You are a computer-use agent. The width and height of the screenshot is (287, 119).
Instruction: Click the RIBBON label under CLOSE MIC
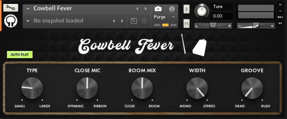(x=100, y=106)
